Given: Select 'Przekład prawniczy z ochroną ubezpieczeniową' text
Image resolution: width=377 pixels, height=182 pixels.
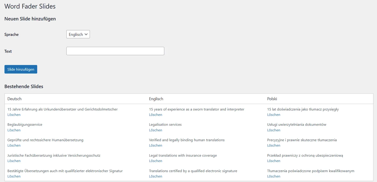Looking at the screenshot, I should pyautogui.click(x=305, y=155).
